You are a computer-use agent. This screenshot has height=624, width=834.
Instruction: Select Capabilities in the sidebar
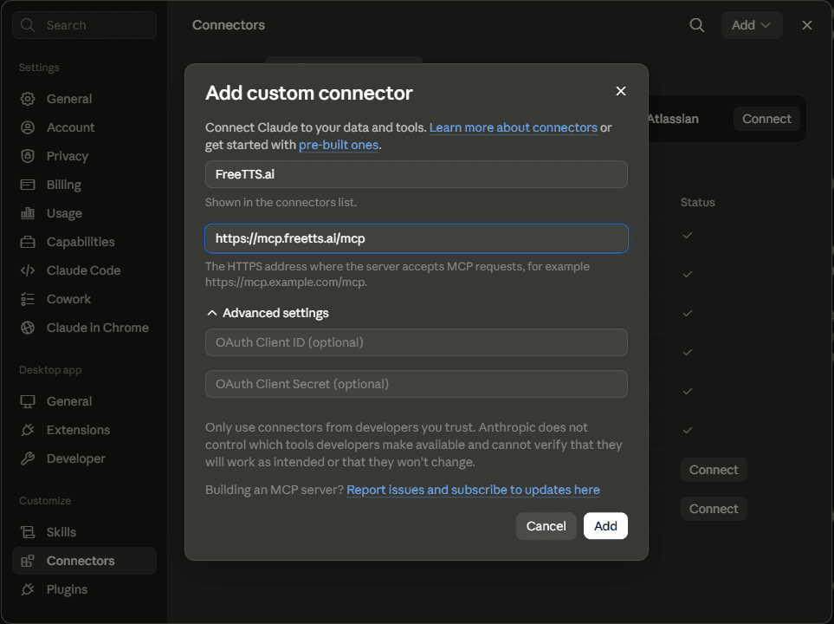84,242
